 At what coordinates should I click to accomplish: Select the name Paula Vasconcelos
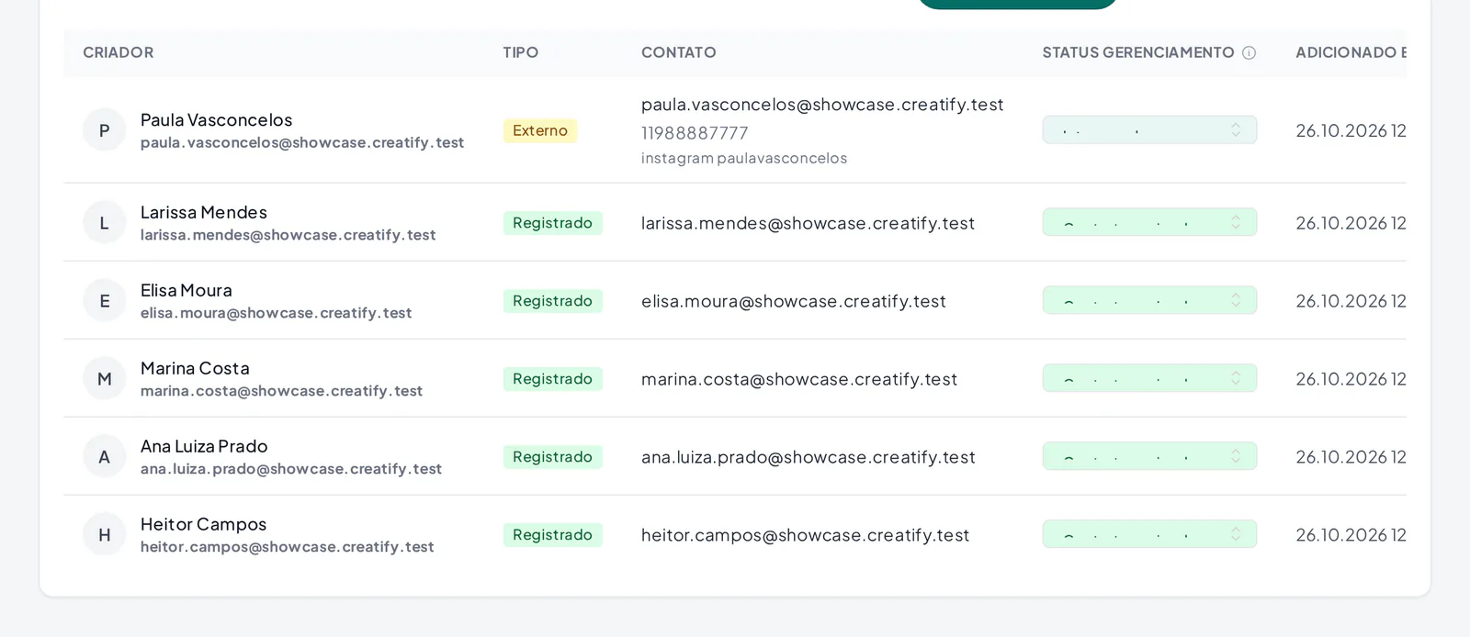(217, 120)
